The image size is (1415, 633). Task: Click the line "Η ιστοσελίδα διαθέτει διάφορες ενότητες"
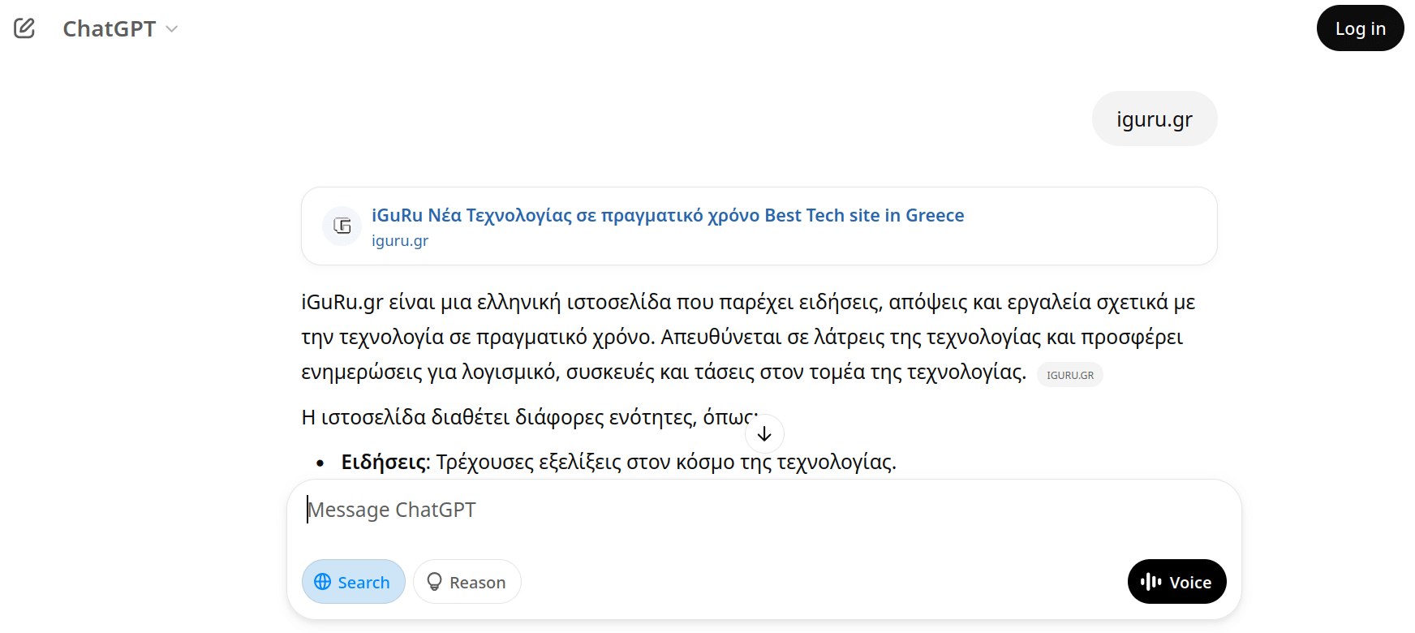point(519,417)
